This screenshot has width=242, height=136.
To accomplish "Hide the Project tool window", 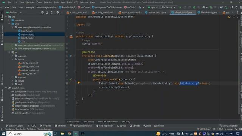I will pyautogui.click(x=62, y=12).
